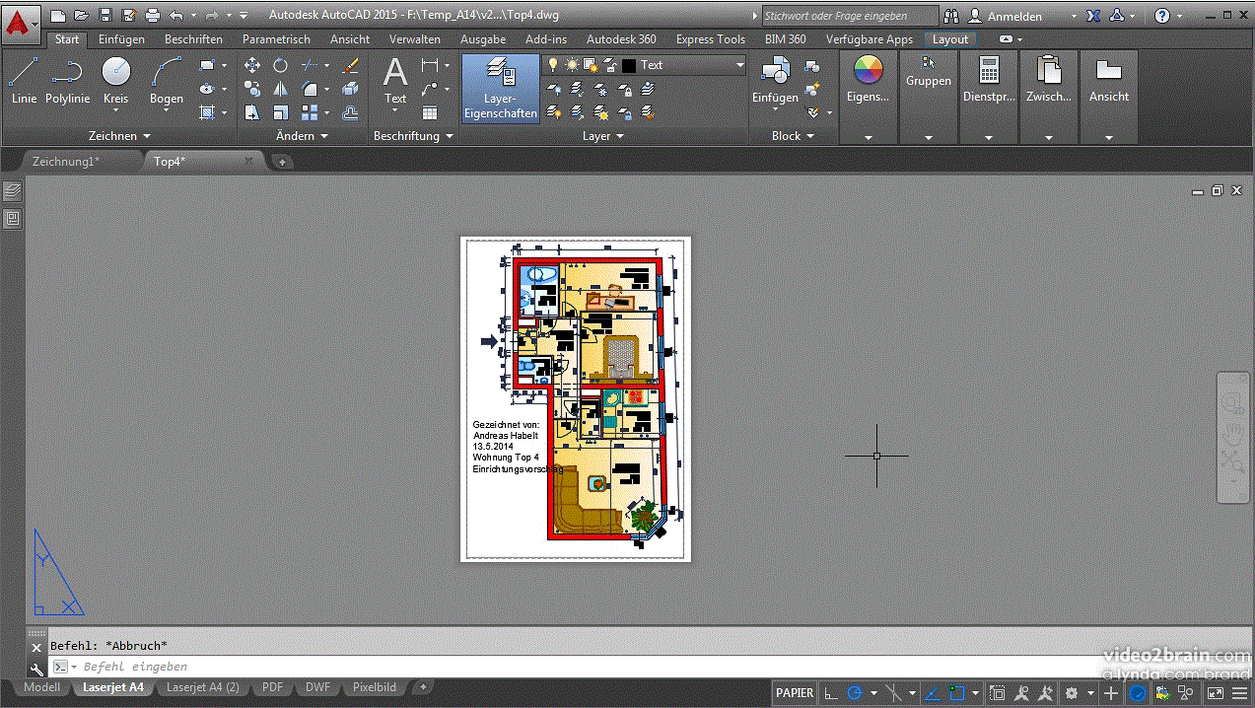Toggle PAPIER model/paper space button
The height and width of the screenshot is (708, 1255).
795,693
